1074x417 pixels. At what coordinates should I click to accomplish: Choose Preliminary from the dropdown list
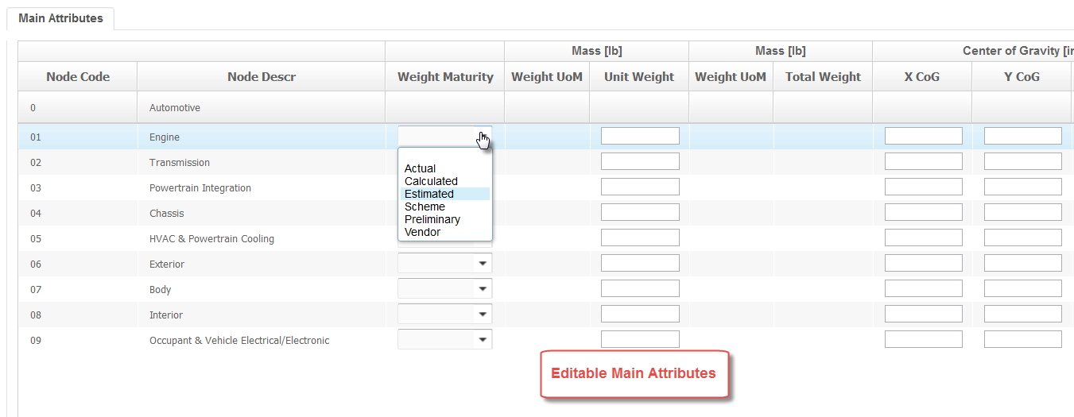click(x=432, y=219)
